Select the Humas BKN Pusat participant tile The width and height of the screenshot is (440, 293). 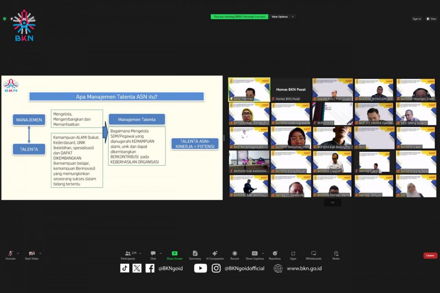[291, 90]
